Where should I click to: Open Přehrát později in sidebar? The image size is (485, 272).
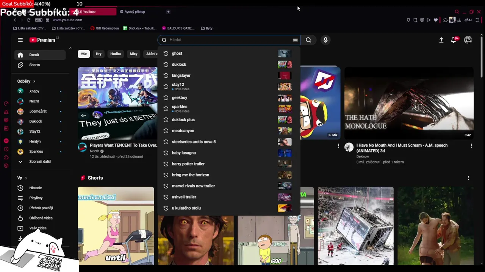pyautogui.click(x=40, y=208)
